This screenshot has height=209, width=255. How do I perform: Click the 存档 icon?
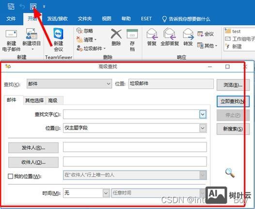132,34
